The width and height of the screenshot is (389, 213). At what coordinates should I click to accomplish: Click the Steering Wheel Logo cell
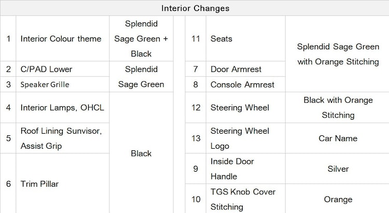[x=240, y=138]
